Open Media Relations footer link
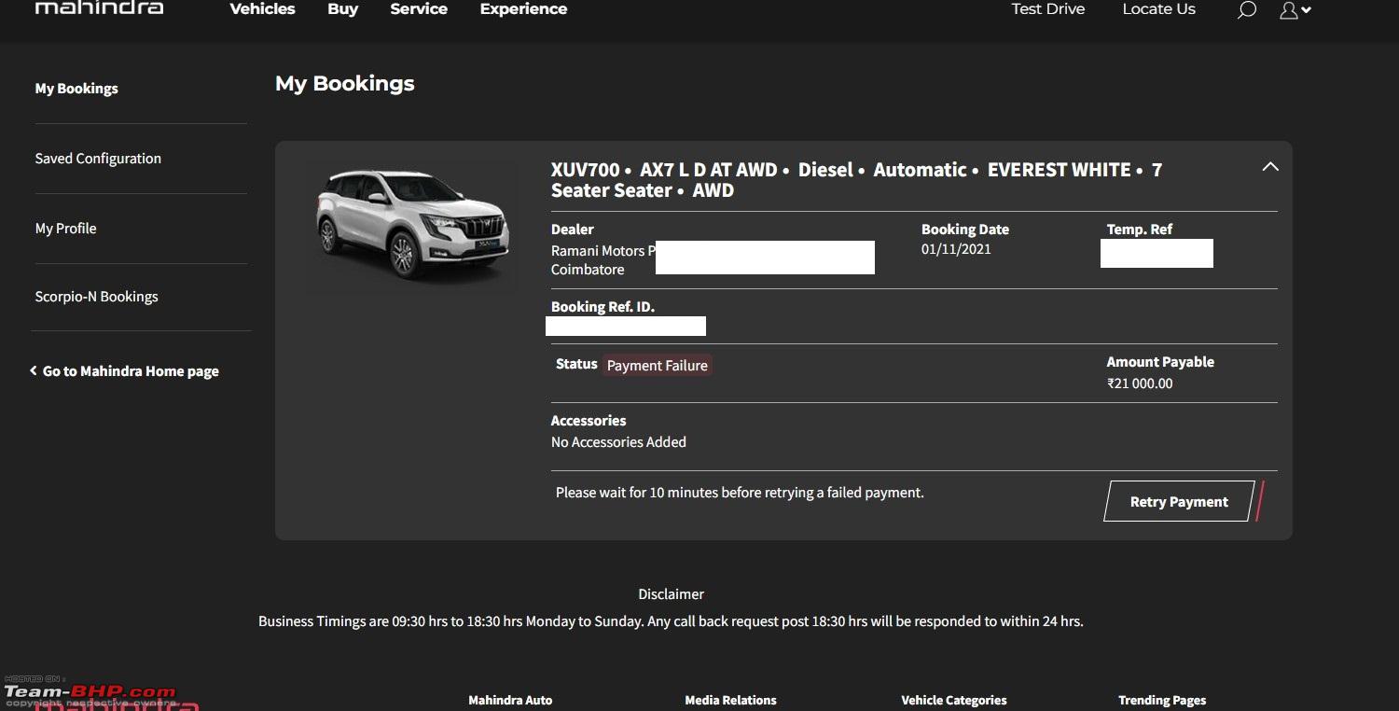 coord(730,700)
